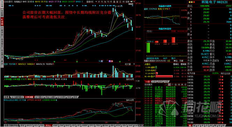Toggle the 全 filter in 短线精灵 panel
This screenshot has height=127, width=232.
point(169,84)
